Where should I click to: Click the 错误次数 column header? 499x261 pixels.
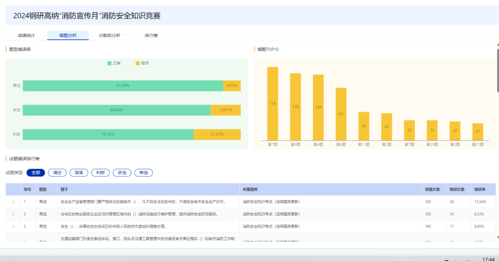pyautogui.click(x=456, y=189)
